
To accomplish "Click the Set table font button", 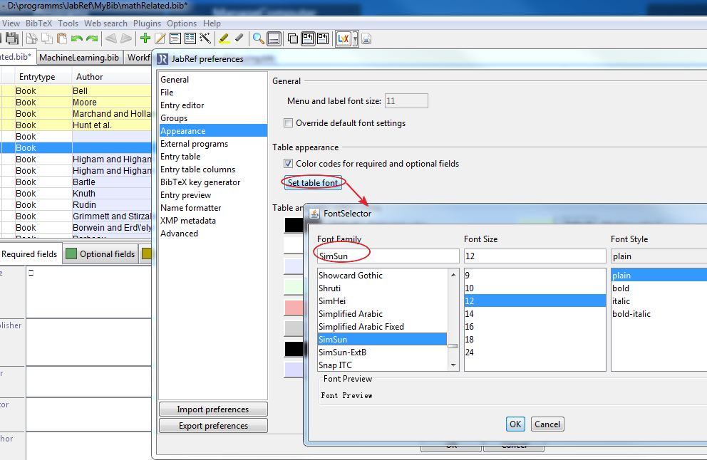I will tap(313, 183).
